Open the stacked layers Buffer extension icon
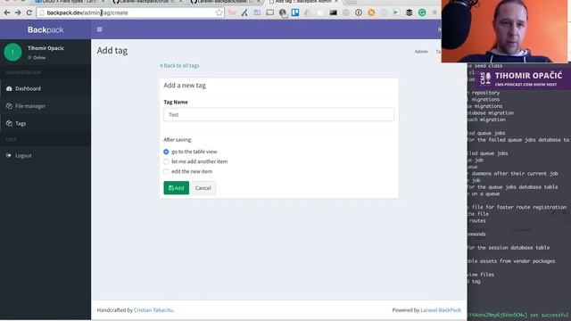 pos(409,12)
